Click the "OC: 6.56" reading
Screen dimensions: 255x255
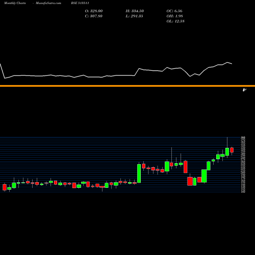[x=174, y=11]
